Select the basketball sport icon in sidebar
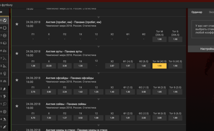This screenshot has height=131, width=214. (x=5, y=35)
